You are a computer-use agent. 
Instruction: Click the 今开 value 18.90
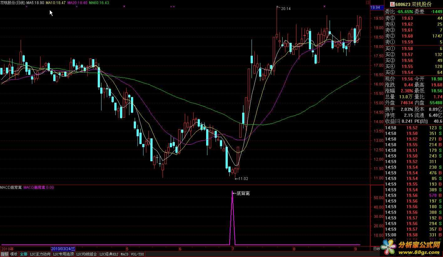pos(436,79)
